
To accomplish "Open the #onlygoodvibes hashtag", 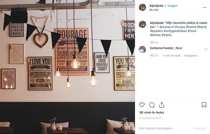I will click(175, 31).
